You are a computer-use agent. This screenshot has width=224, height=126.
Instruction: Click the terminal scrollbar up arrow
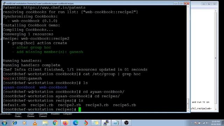tap(188, 7)
